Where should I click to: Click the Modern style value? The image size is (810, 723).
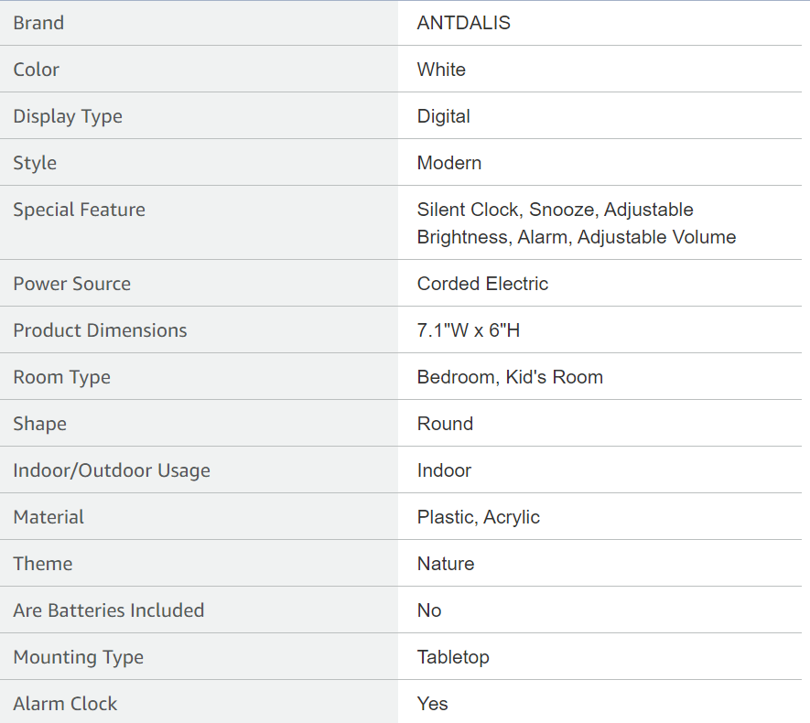tap(448, 163)
